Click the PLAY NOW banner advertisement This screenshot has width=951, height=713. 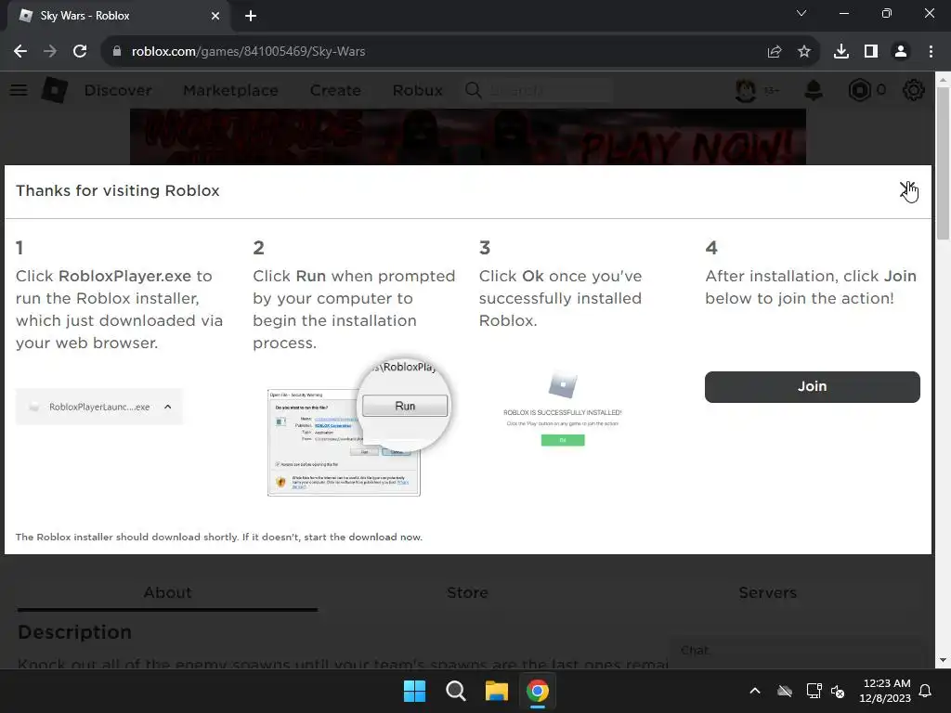pos(468,137)
